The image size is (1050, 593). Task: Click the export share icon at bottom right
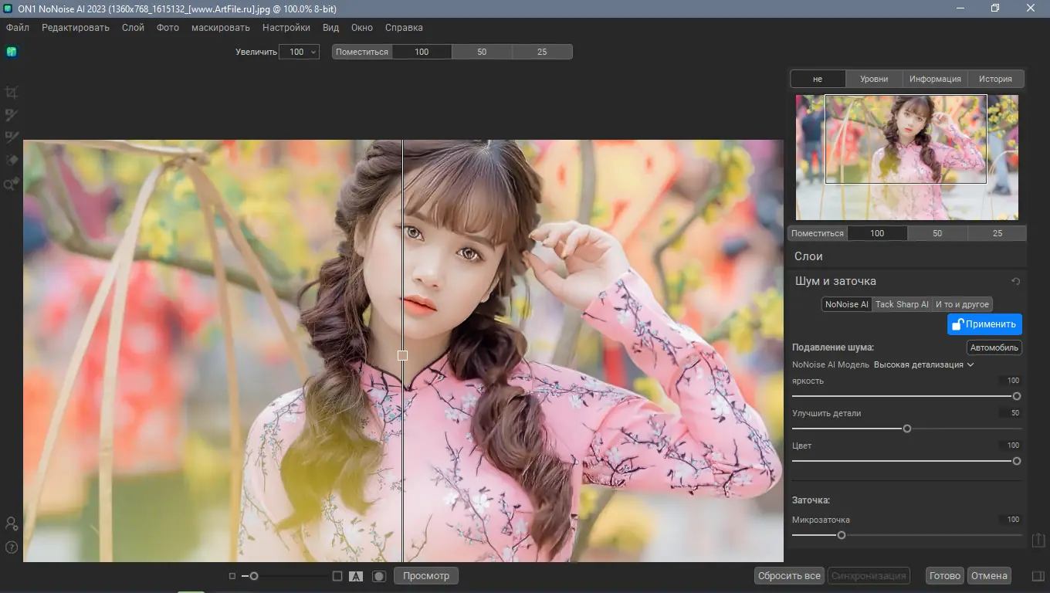click(1038, 540)
